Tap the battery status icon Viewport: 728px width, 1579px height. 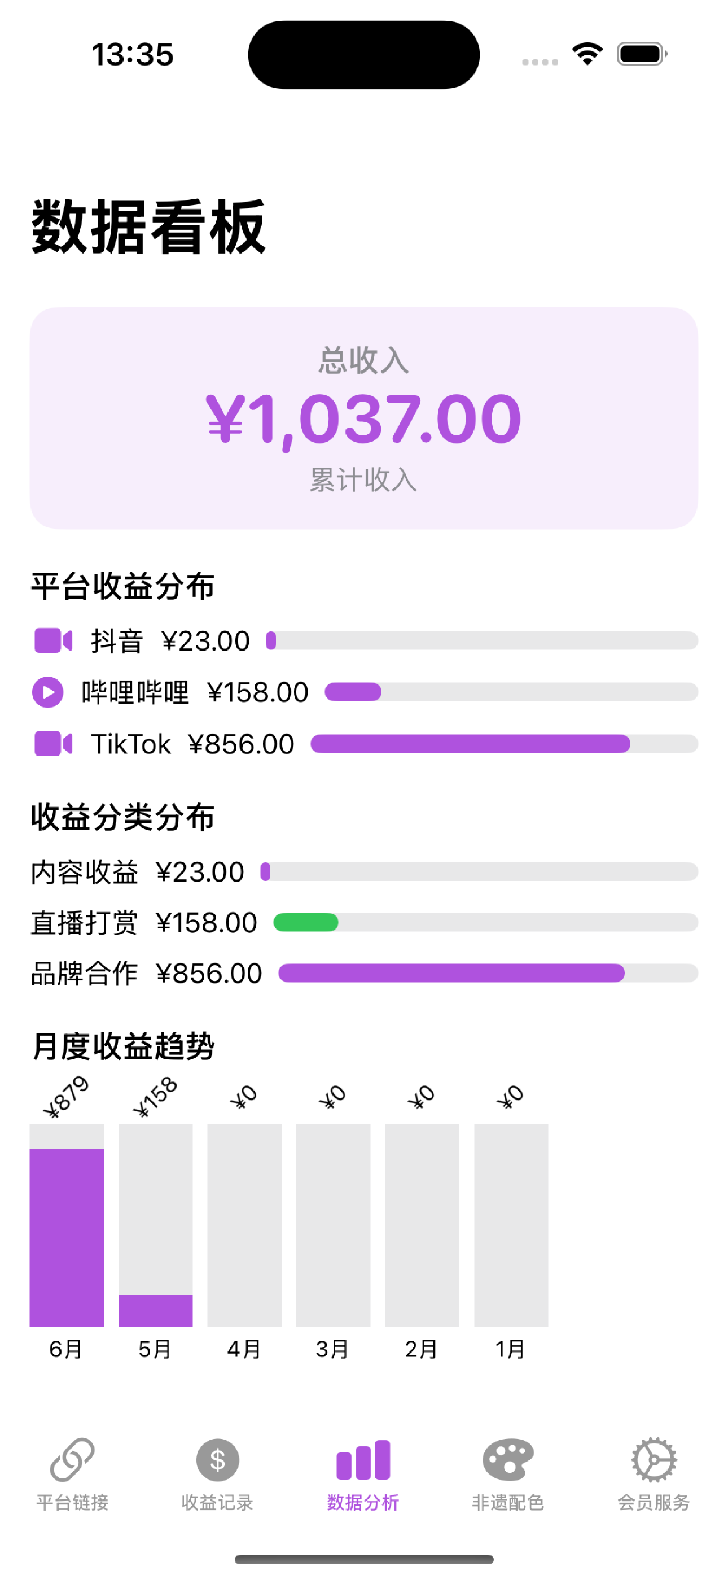pyautogui.click(x=642, y=54)
